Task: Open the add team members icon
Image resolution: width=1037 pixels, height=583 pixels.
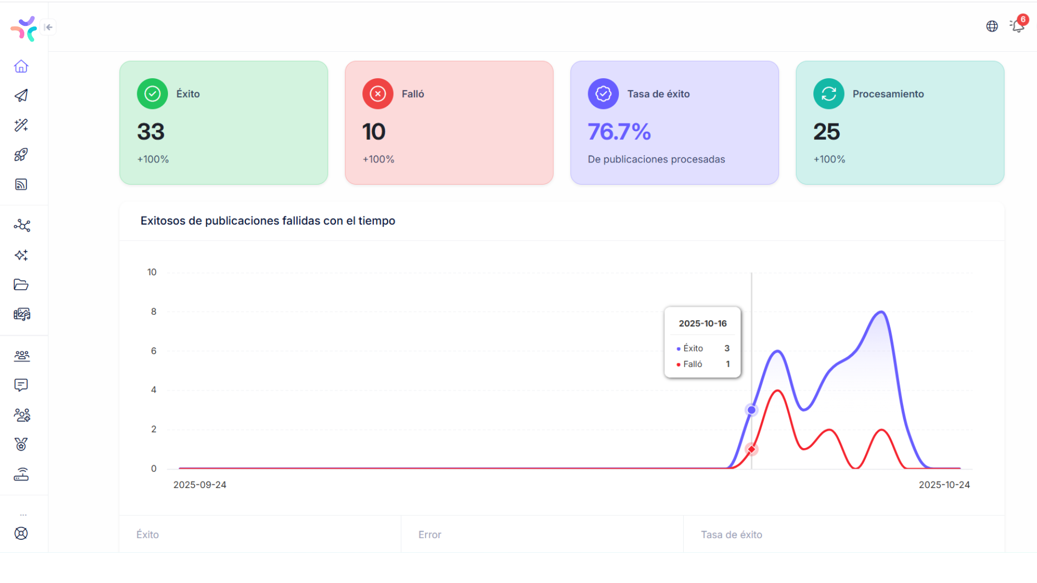Action: pos(22,415)
